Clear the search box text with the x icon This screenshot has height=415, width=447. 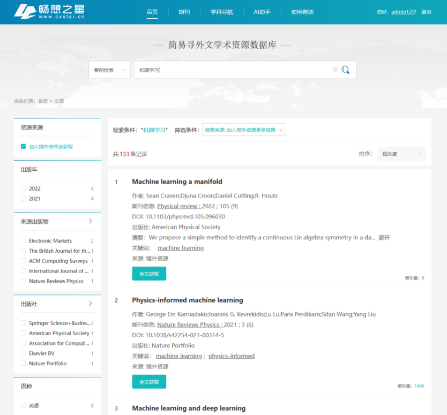point(336,70)
